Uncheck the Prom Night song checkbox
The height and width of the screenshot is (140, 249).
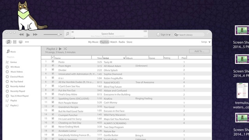point(53,65)
